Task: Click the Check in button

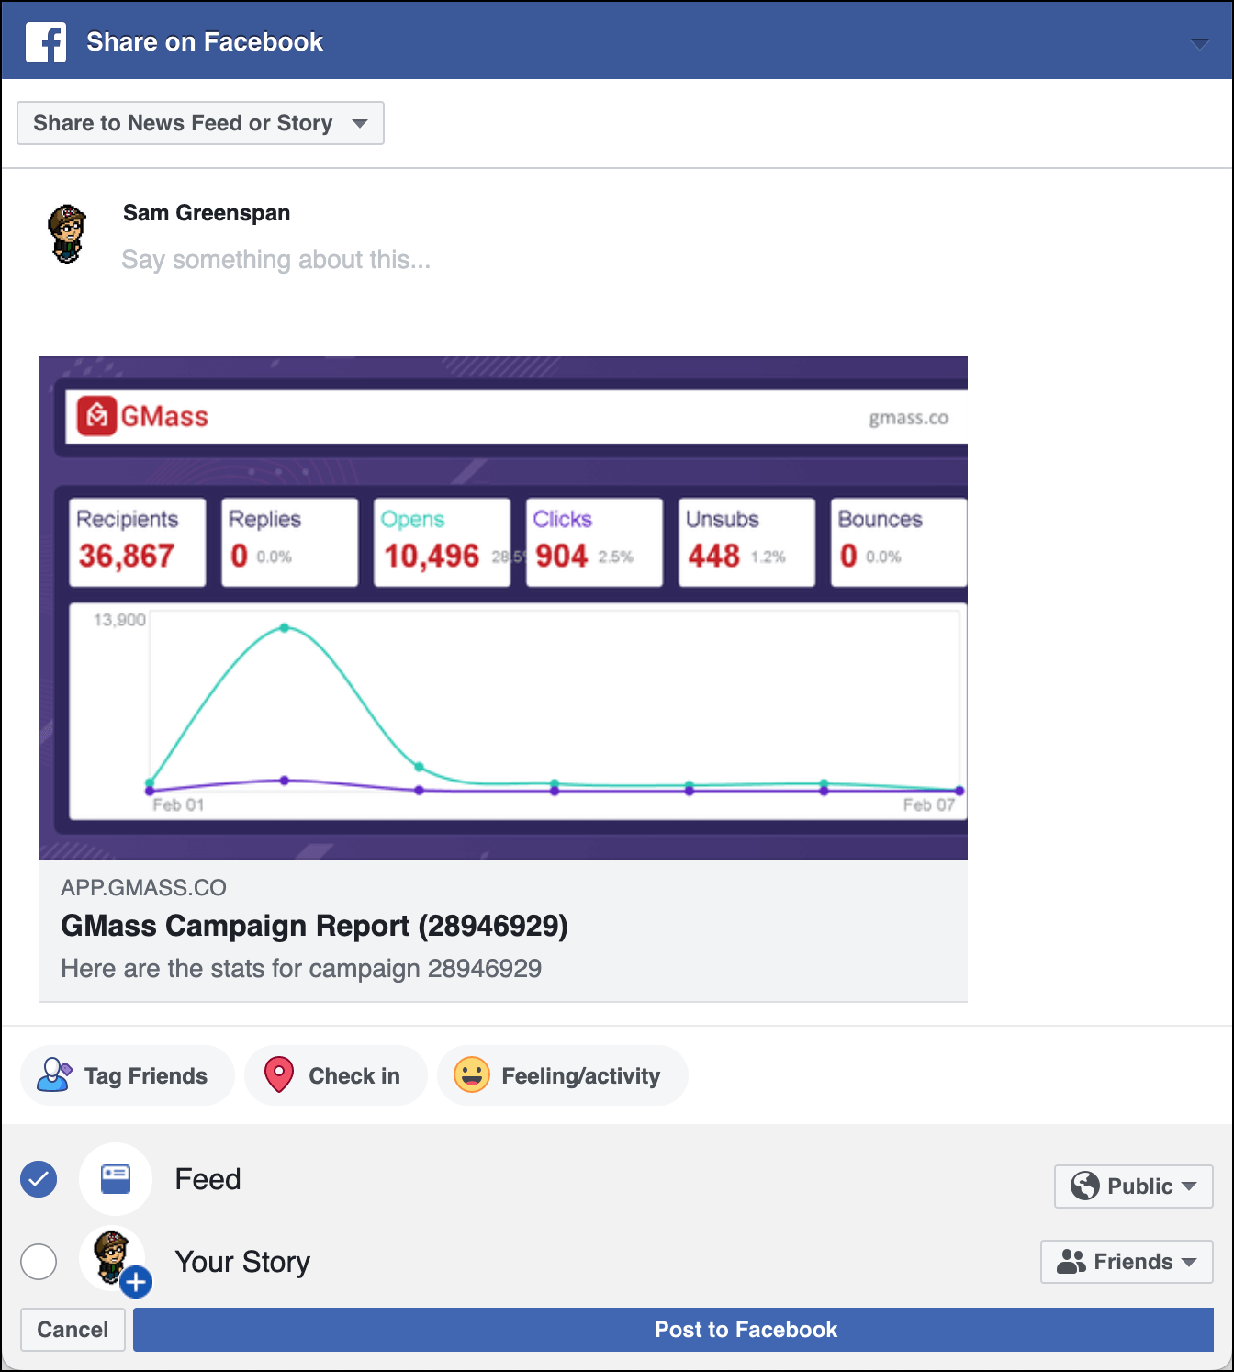Action: (x=336, y=1075)
